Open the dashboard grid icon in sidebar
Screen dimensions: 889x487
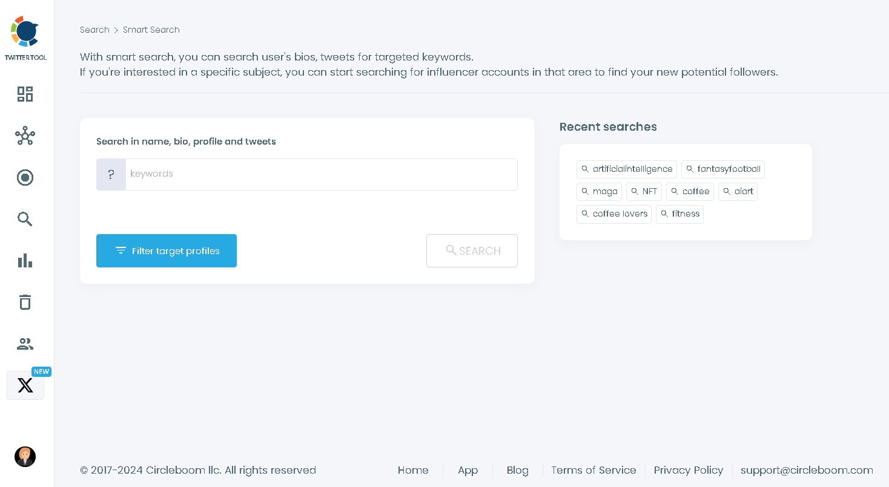coord(25,94)
